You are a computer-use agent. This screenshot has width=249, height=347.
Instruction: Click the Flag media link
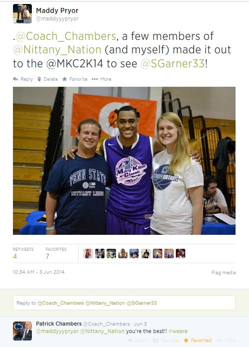[223, 272]
